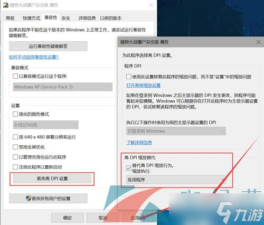264x225 pixels.
Task: Uncheck override high DPI scaling behavior
Action: pyautogui.click(x=129, y=168)
